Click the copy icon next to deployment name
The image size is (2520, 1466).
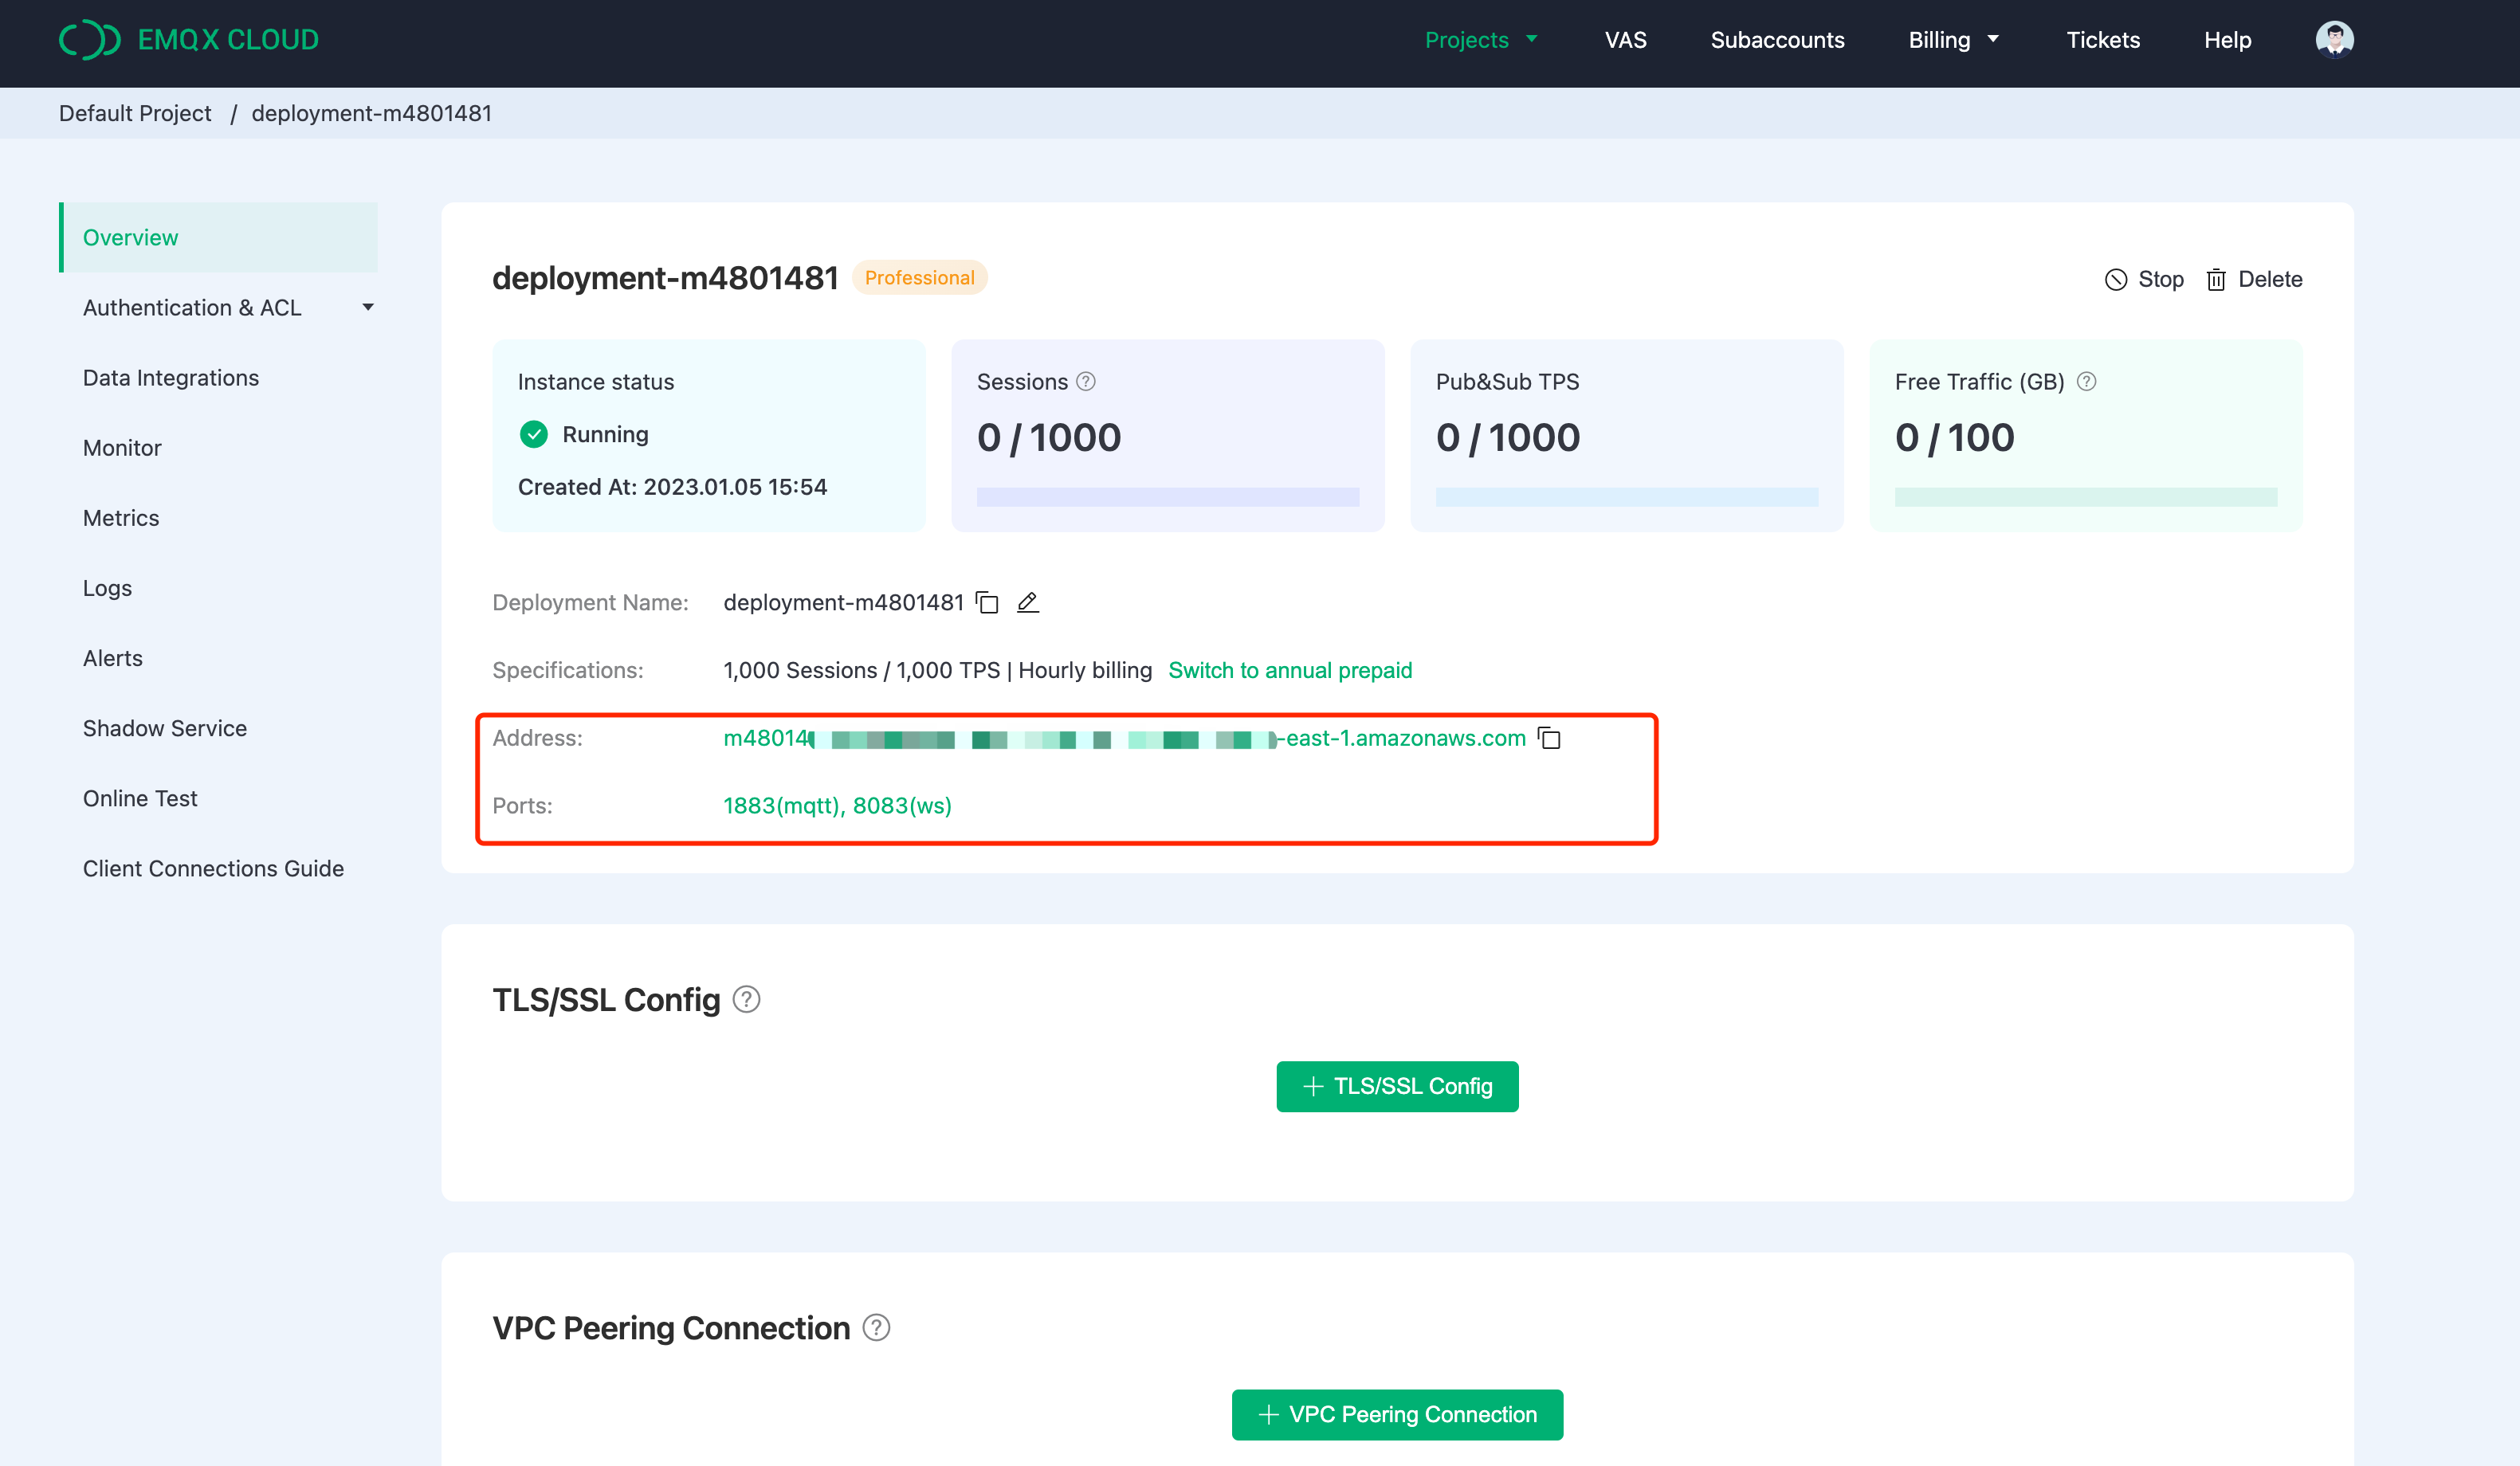click(990, 602)
